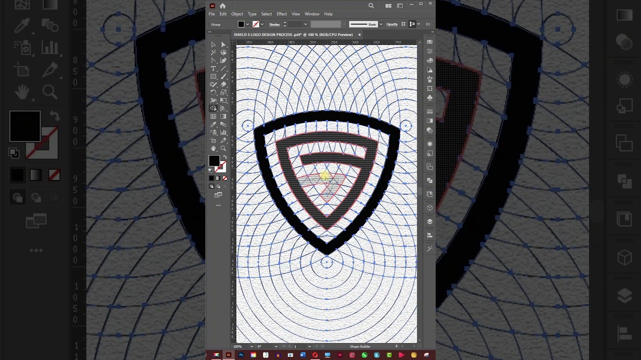The height and width of the screenshot is (360, 641).
Task: Apply Color mode button under fill box
Action: coord(211,178)
